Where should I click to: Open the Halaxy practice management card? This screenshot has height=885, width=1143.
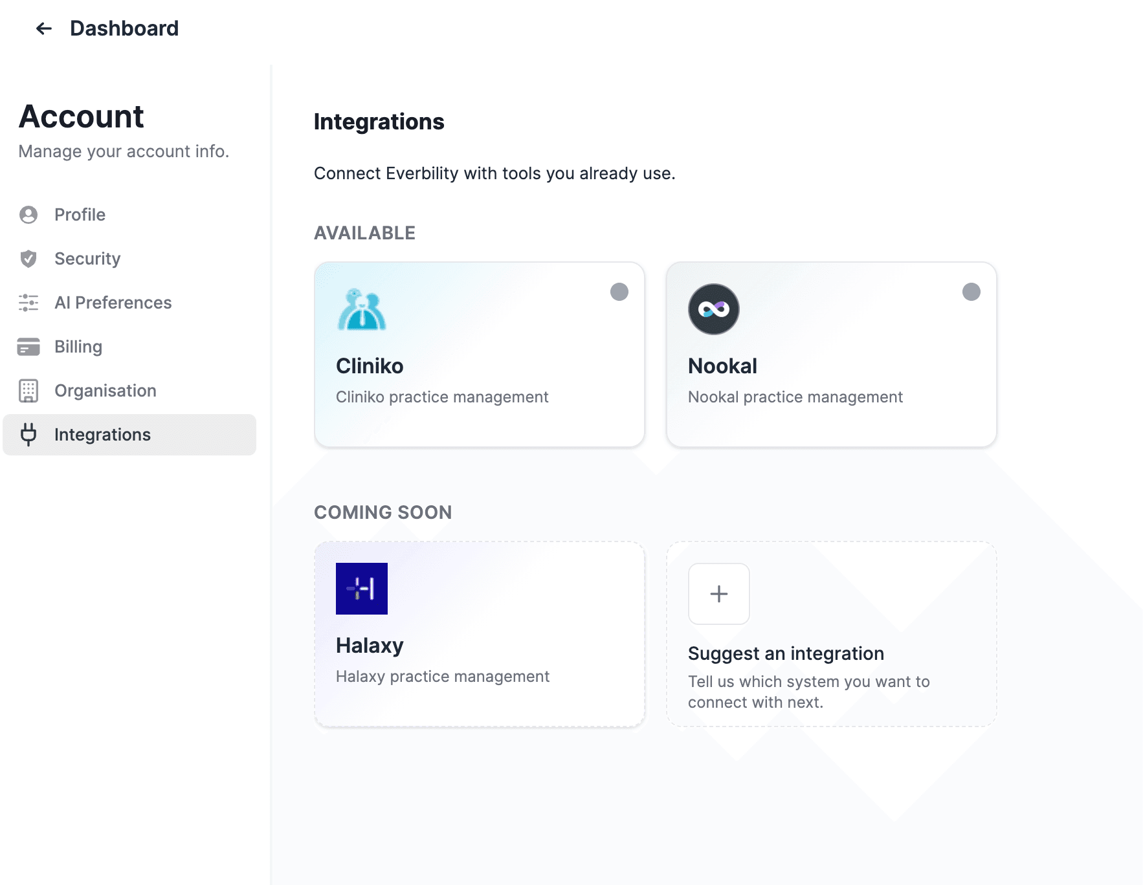(x=479, y=660)
